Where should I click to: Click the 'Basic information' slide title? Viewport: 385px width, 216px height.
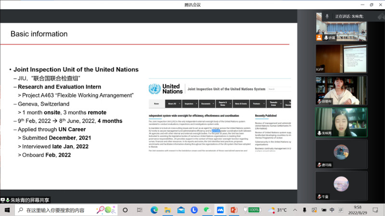pyautogui.click(x=39, y=34)
